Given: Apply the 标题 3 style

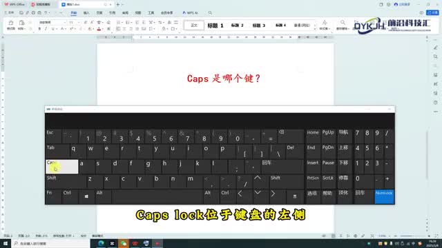Looking at the screenshot, I should click(x=259, y=25).
